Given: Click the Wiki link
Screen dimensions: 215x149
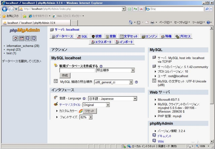Looking at the screenshot, I should tap(161, 141).
